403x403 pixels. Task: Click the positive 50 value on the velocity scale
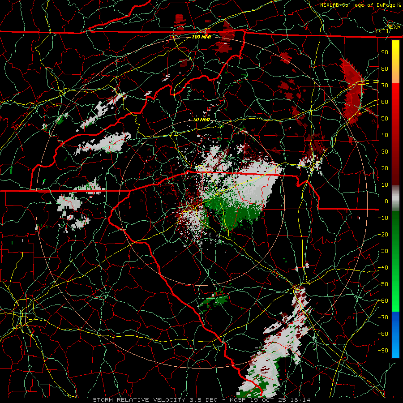[385, 119]
